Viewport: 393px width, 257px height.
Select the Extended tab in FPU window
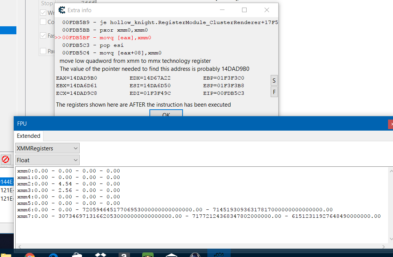[x=29, y=136]
